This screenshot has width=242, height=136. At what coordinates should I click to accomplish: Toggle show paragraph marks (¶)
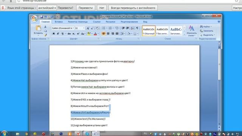click(137, 28)
